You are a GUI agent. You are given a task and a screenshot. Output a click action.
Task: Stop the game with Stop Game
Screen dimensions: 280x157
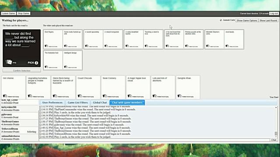[23, 14]
